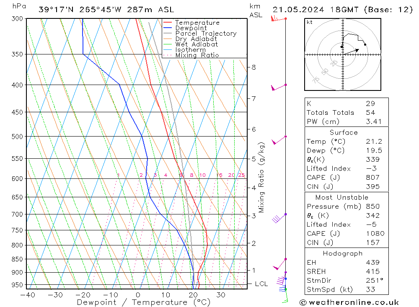Viewport: 419px width, 307px height.
Task: Click the Wet Adiabat legend entry
Action: click(x=197, y=44)
